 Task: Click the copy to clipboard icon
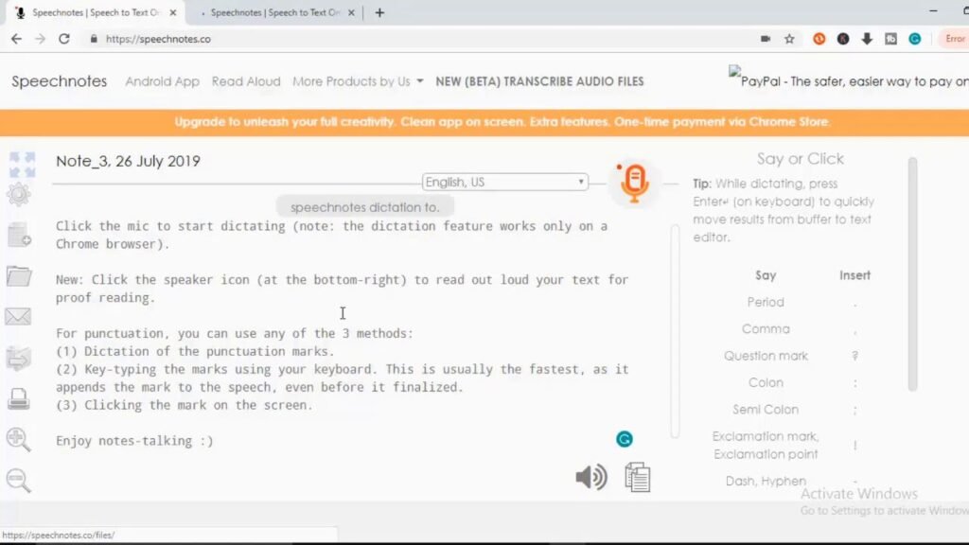(x=638, y=477)
